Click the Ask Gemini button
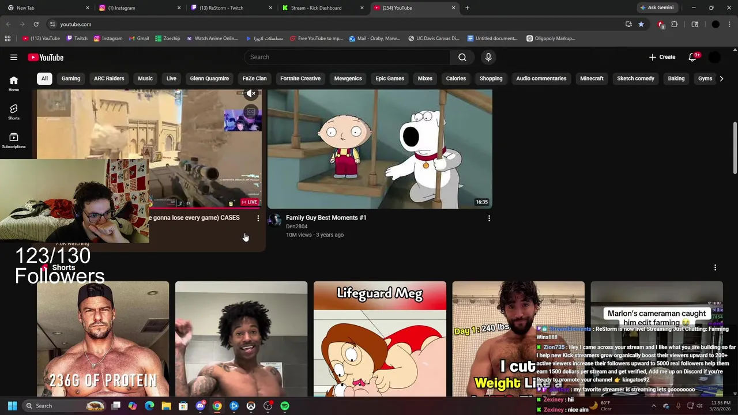Screen dimensions: 738x415 pyautogui.click(x=657, y=7)
